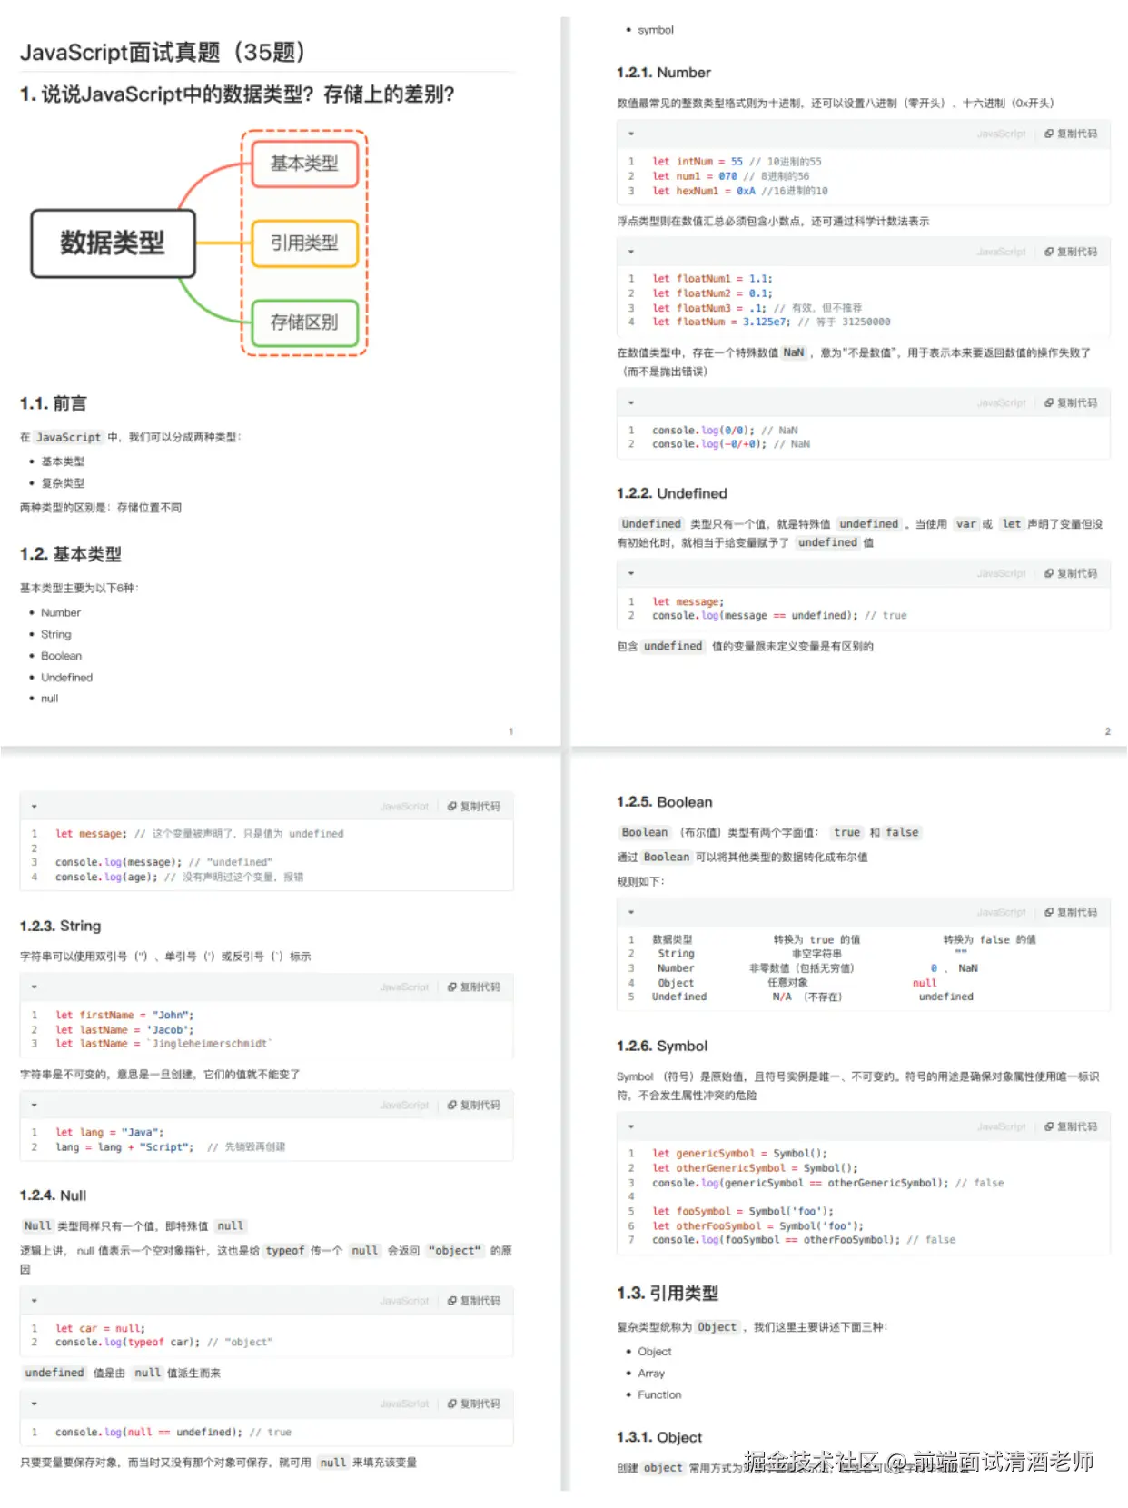Copy code of the firstName "John" block
The height and width of the screenshot is (1508, 1128).
point(474,987)
